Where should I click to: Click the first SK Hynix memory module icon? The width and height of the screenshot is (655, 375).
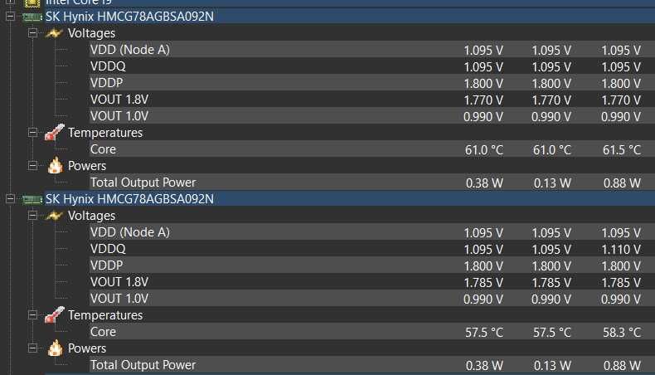pyautogui.click(x=32, y=17)
